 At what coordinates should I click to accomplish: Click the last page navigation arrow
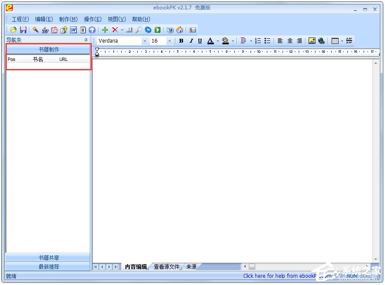[116, 267]
